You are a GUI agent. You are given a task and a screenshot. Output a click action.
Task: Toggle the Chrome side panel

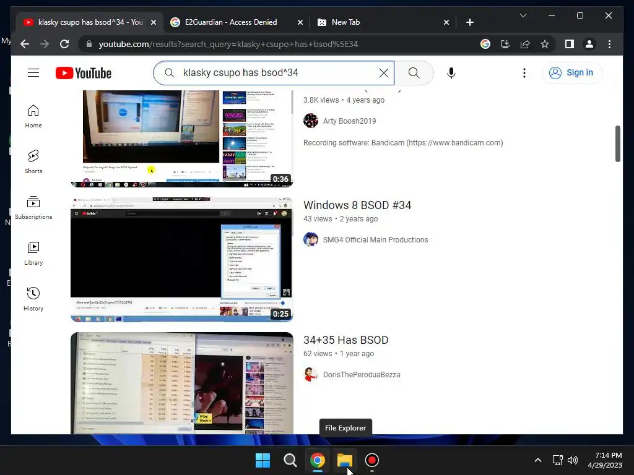tap(570, 44)
